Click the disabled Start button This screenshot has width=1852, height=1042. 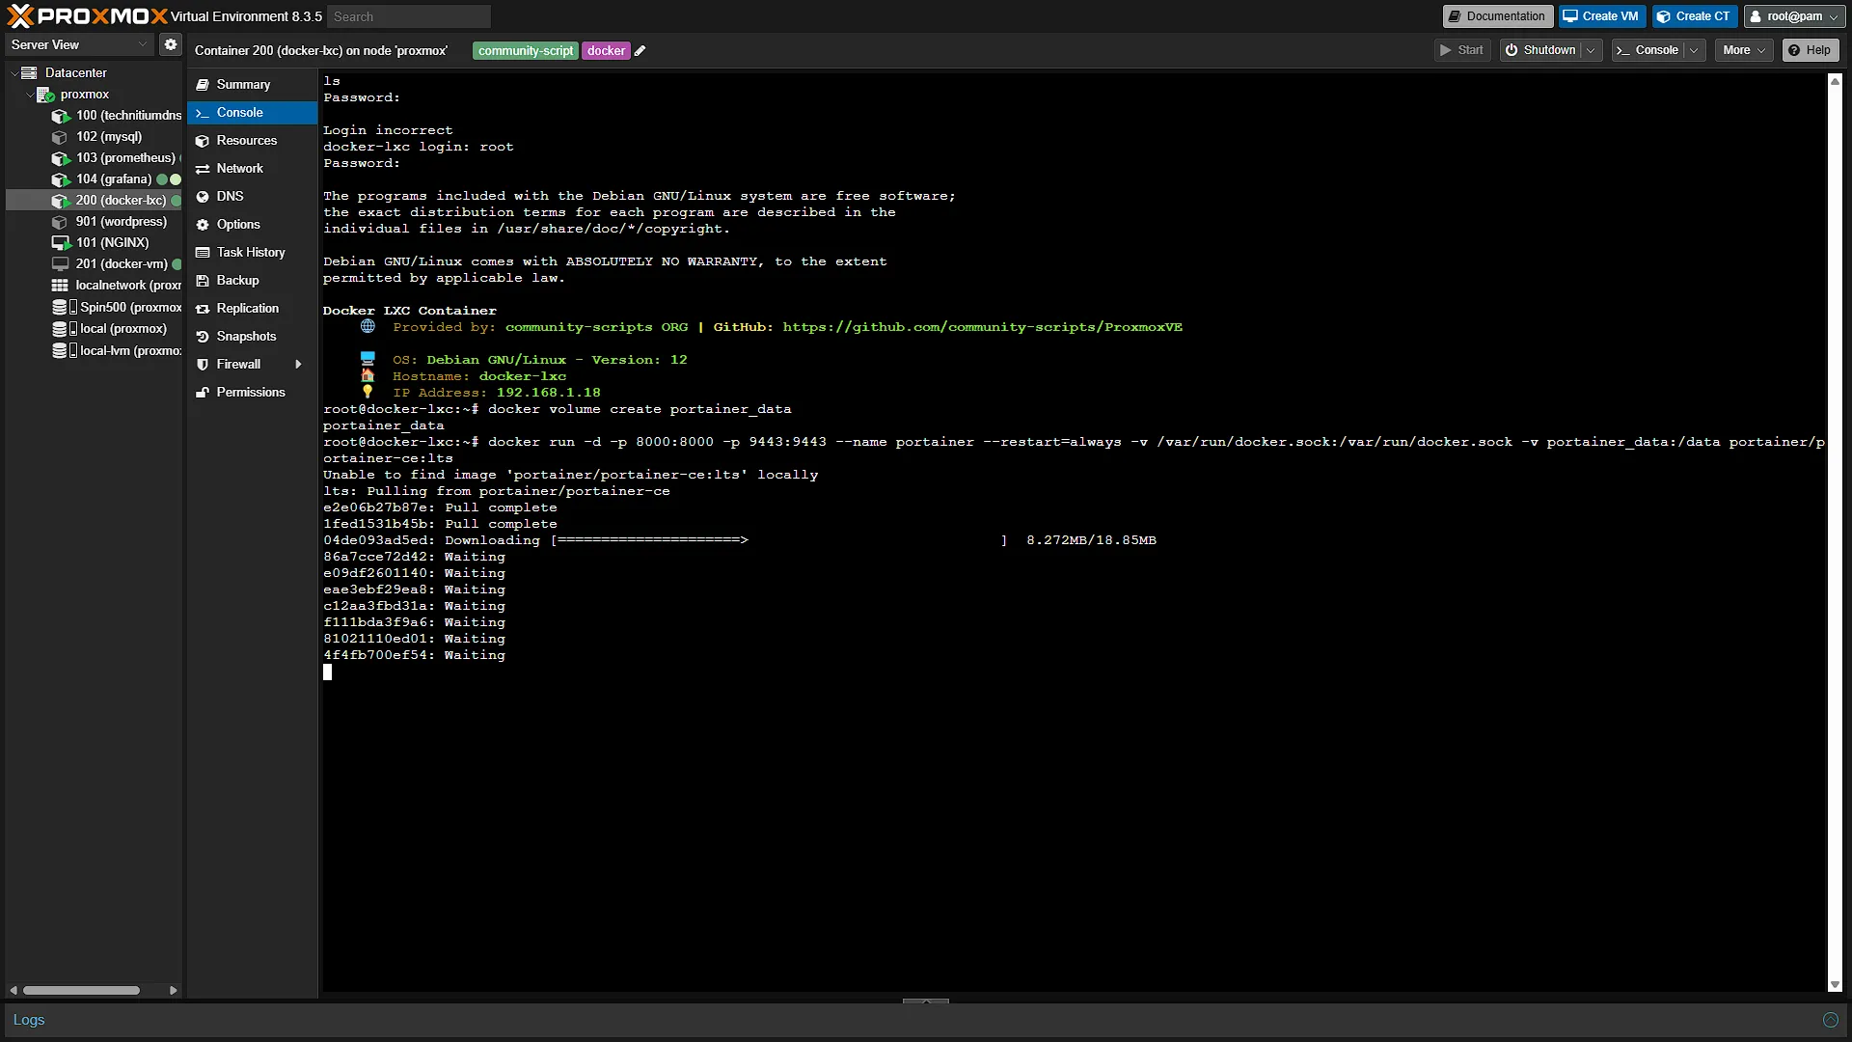tap(1462, 50)
